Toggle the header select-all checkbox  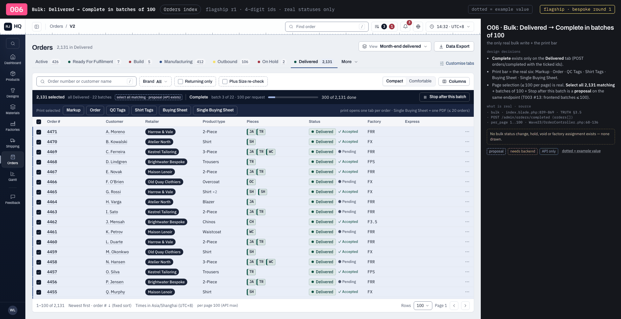click(x=39, y=122)
